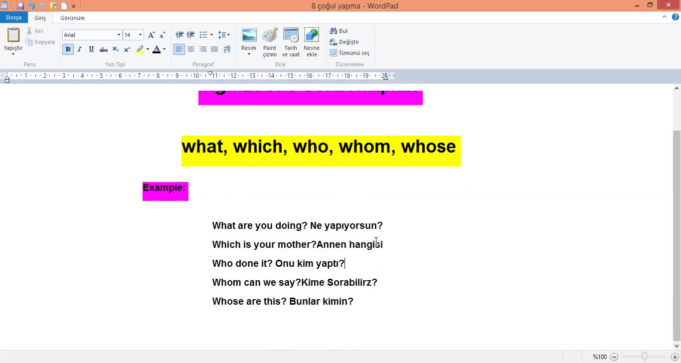
Task: Insert Tarih ve saat
Action: pyautogui.click(x=291, y=42)
